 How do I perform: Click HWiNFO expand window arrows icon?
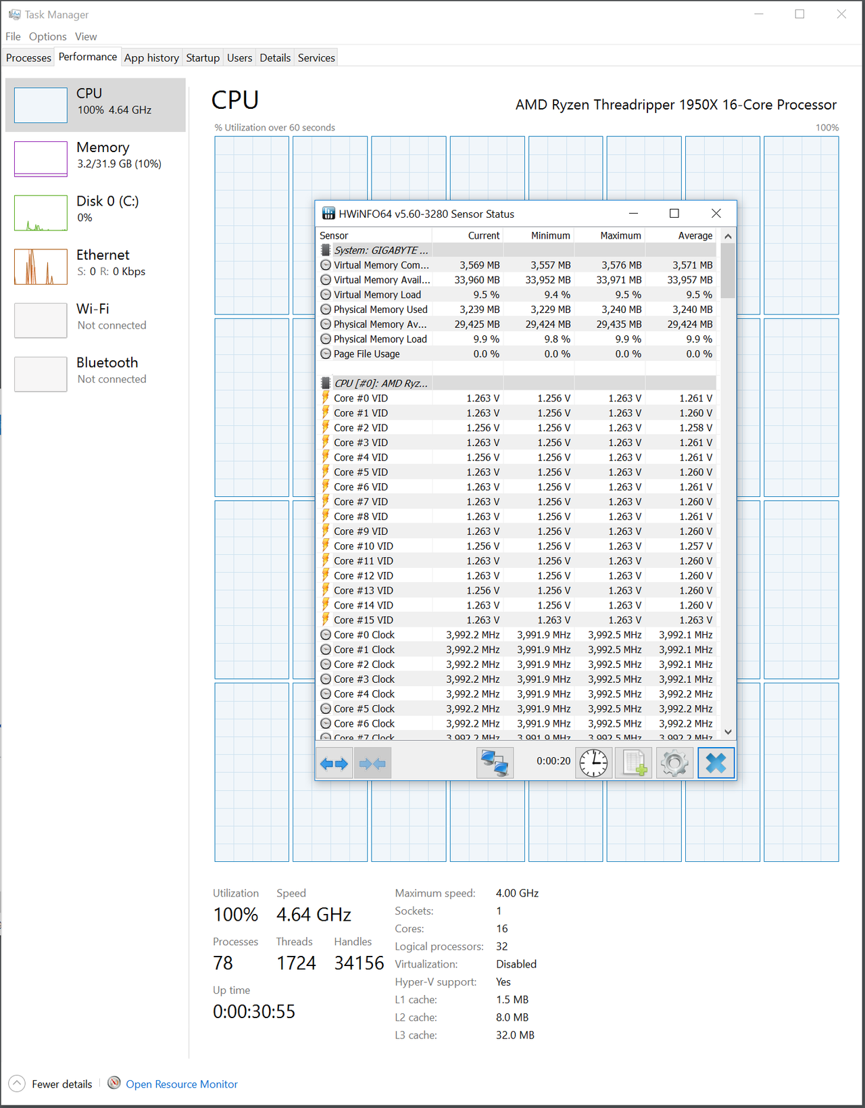pos(335,763)
